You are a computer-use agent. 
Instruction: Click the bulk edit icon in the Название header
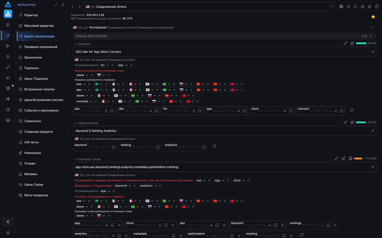(x=352, y=43)
